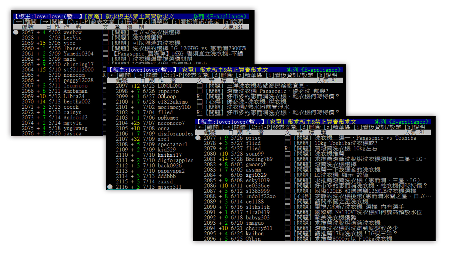Open post 2097 三洋洗衣機希望鄉民給點意見
The image size is (452, 254).
tap(268, 86)
